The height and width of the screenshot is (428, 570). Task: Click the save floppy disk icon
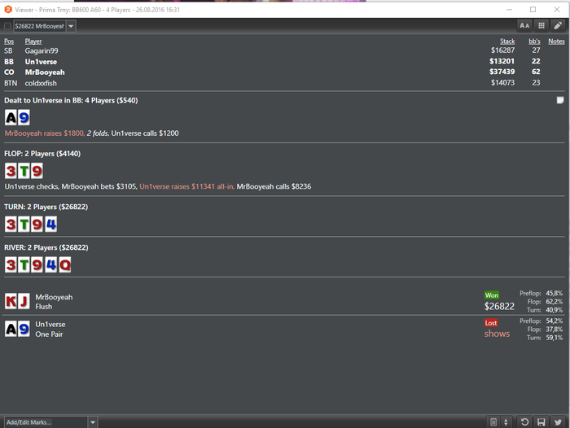(541, 421)
